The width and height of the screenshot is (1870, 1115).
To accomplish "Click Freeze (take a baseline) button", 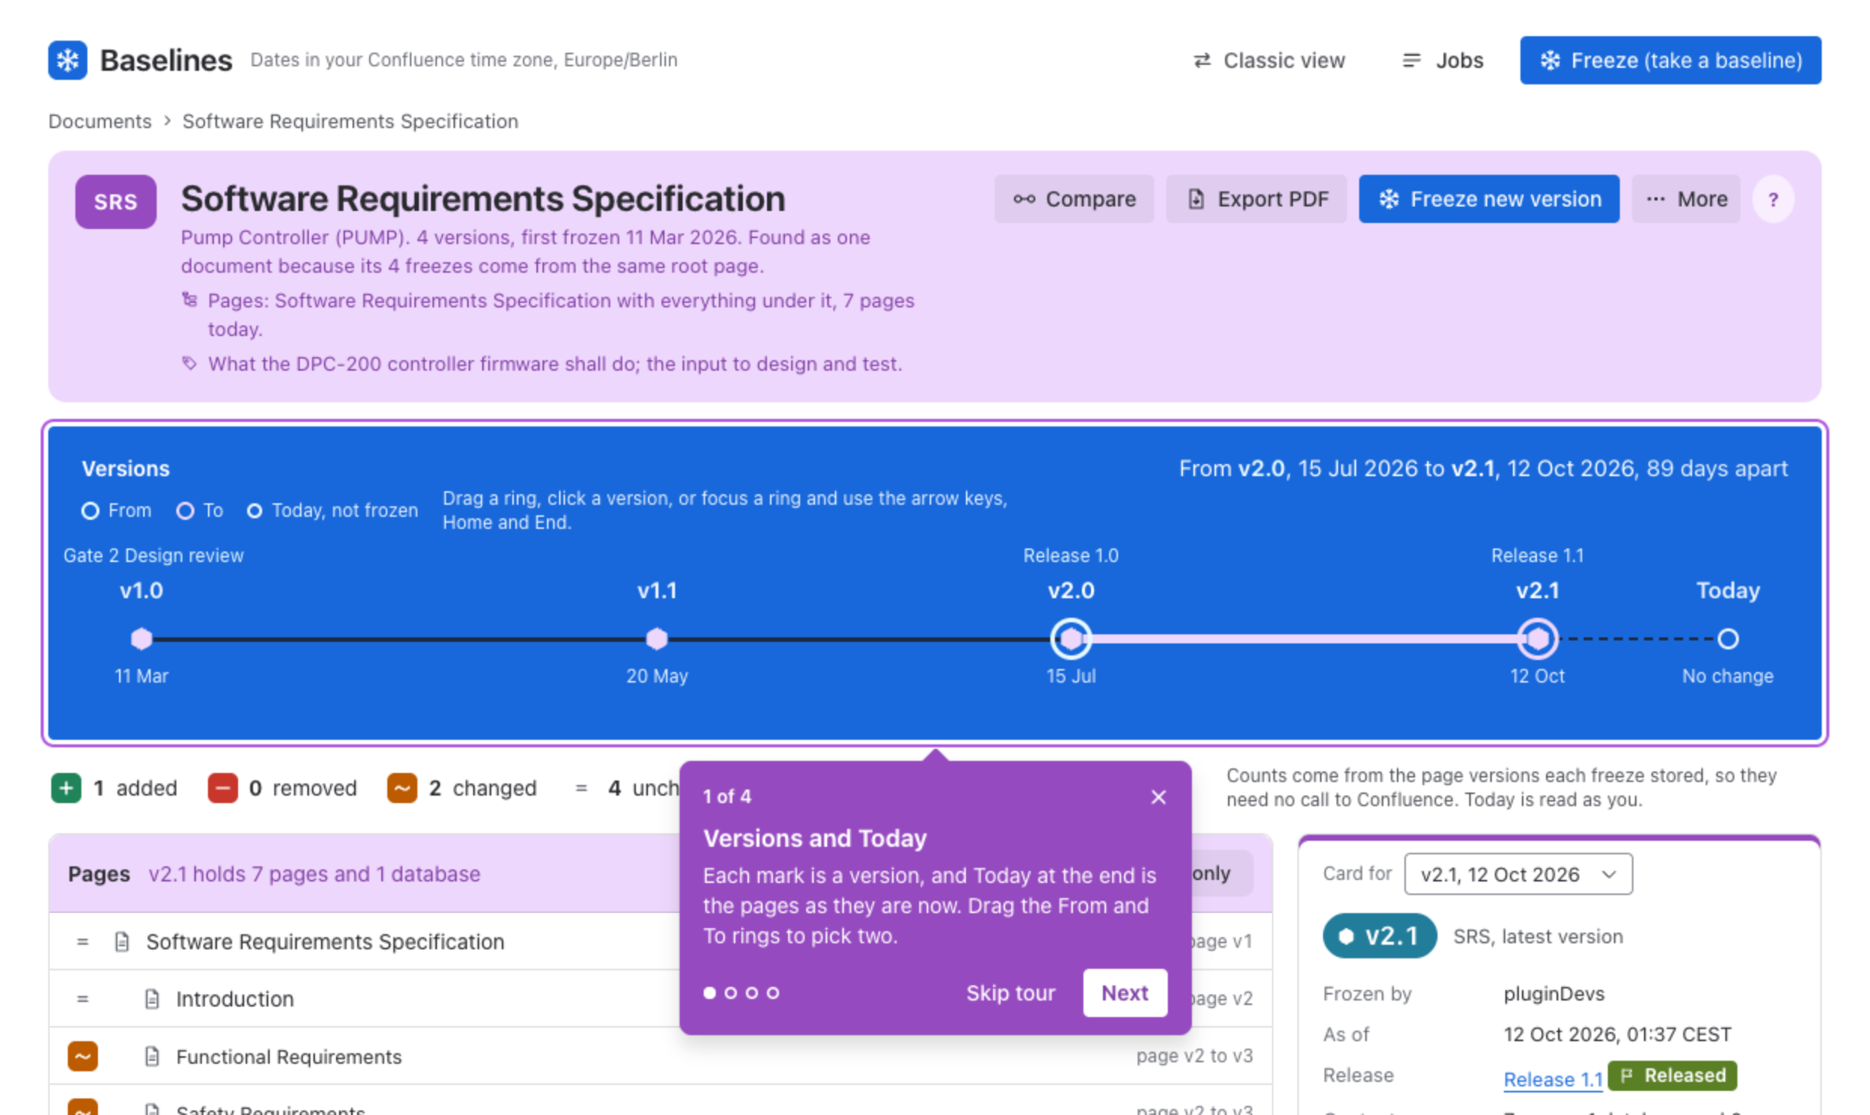I will coord(1670,60).
